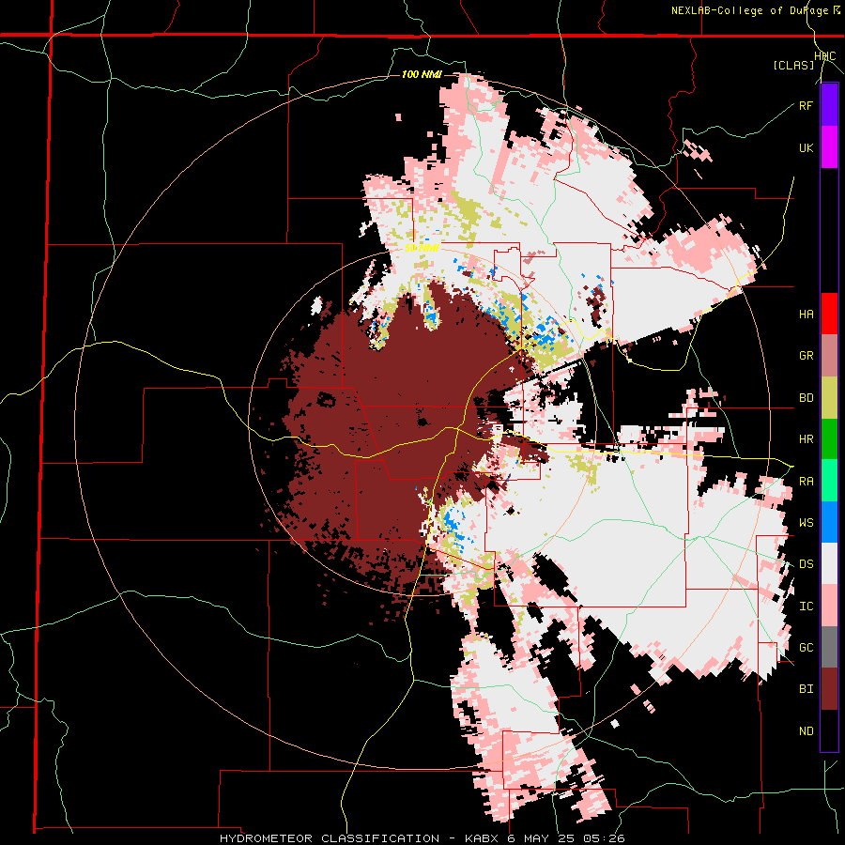Click the "DS" legend label
The height and width of the screenshot is (845, 845).
click(806, 564)
